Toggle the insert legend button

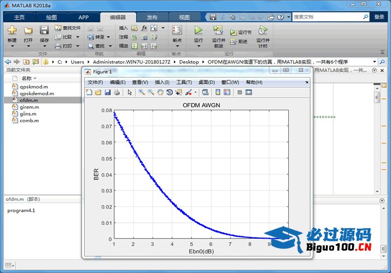pos(227,92)
